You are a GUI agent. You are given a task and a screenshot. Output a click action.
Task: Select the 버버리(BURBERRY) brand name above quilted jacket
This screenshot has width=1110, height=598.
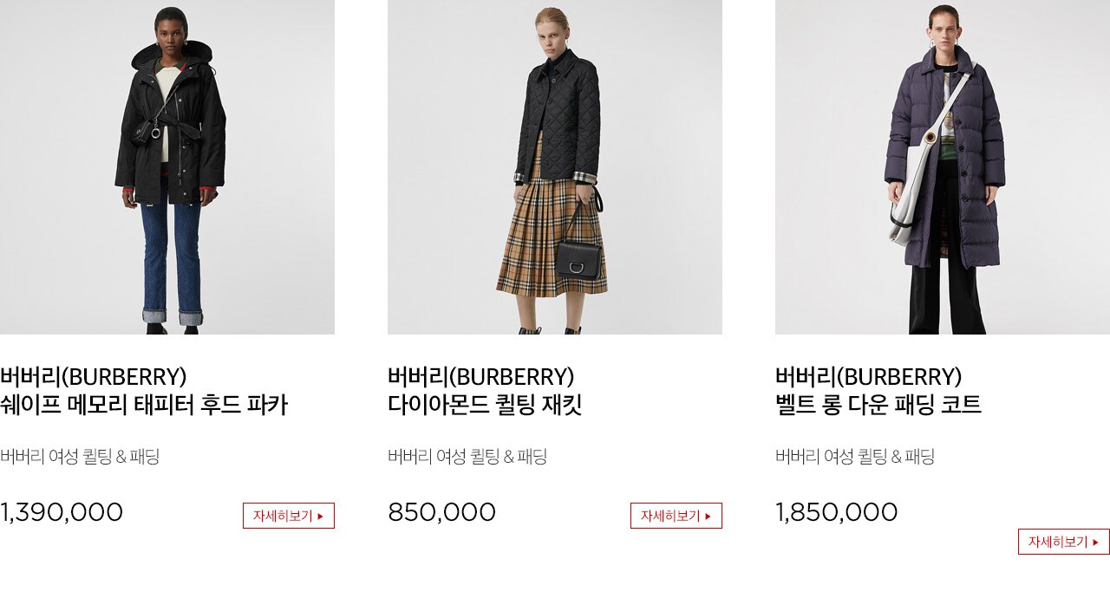481,377
